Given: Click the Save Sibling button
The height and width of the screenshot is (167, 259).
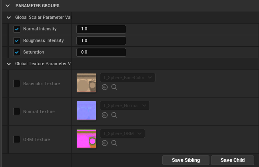Looking at the screenshot, I should pyautogui.click(x=186, y=160).
